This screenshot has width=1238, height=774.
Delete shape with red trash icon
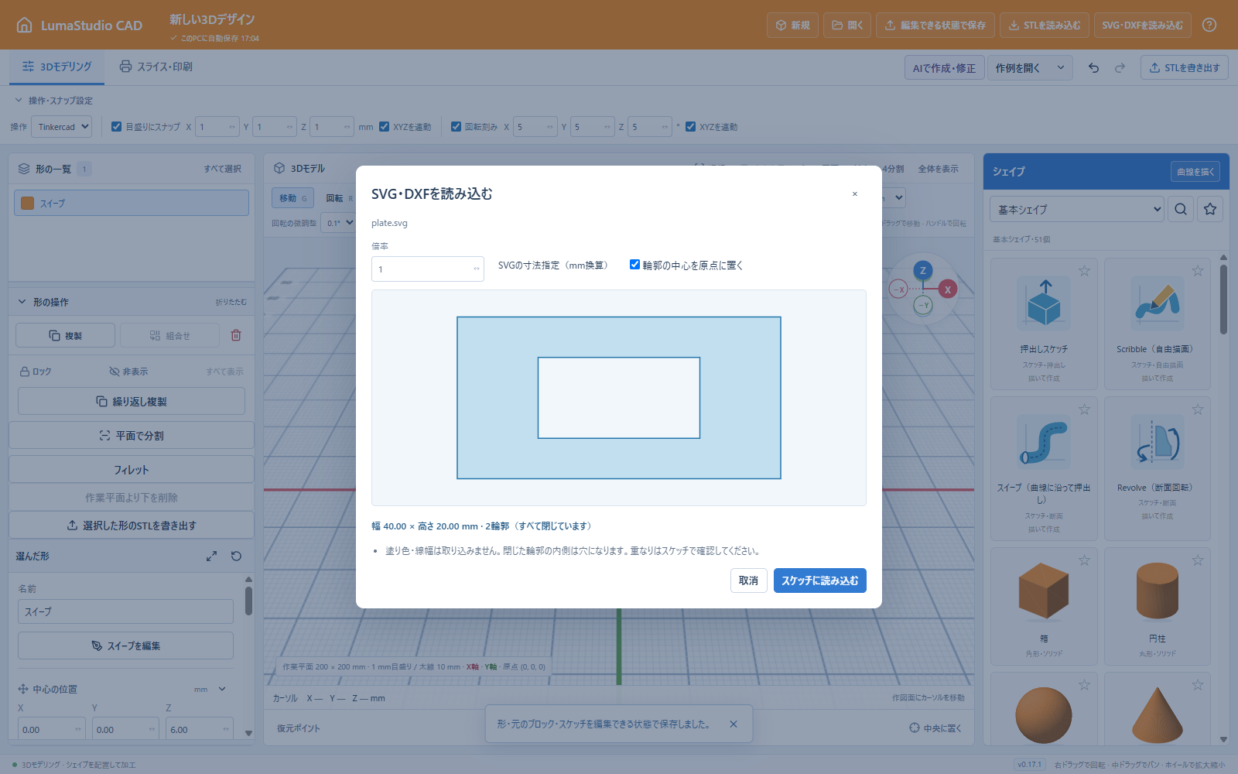[x=236, y=335]
